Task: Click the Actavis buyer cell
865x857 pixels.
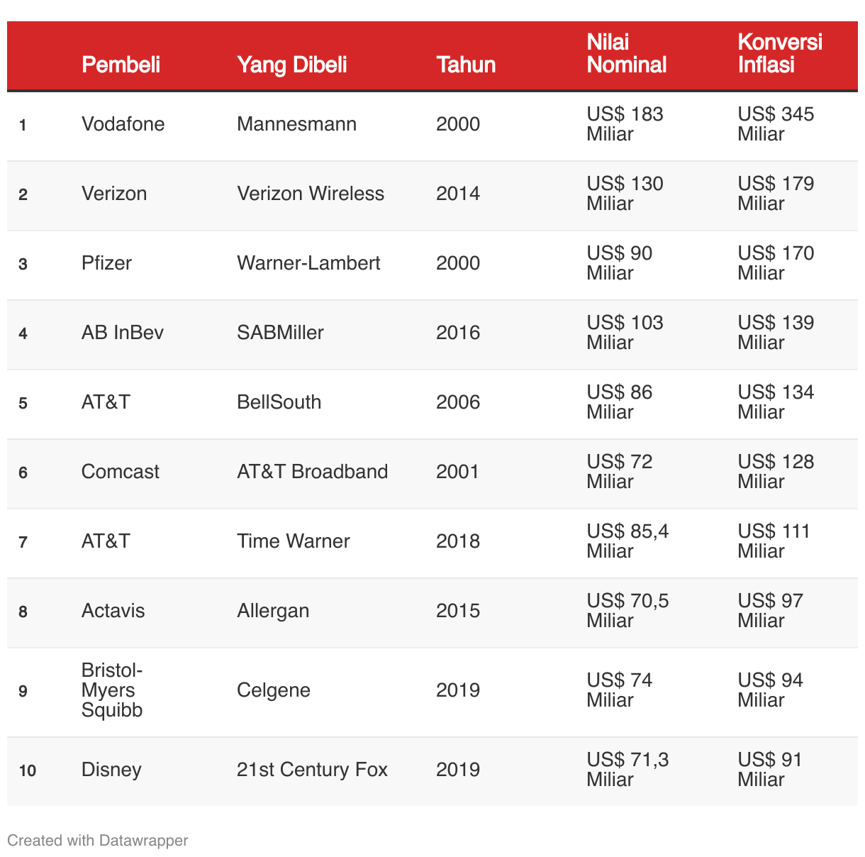Action: (x=113, y=611)
